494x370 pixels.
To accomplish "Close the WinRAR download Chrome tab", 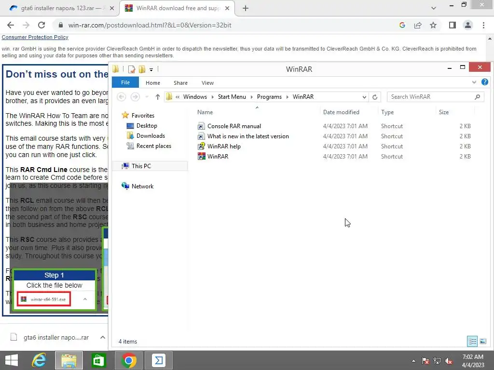I will click(227, 8).
